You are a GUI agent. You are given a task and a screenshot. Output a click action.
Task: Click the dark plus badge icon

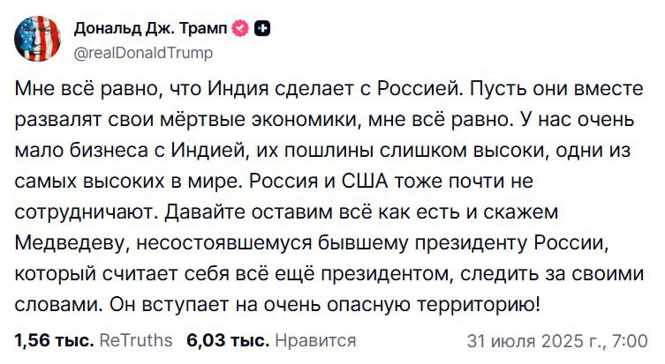(x=261, y=30)
